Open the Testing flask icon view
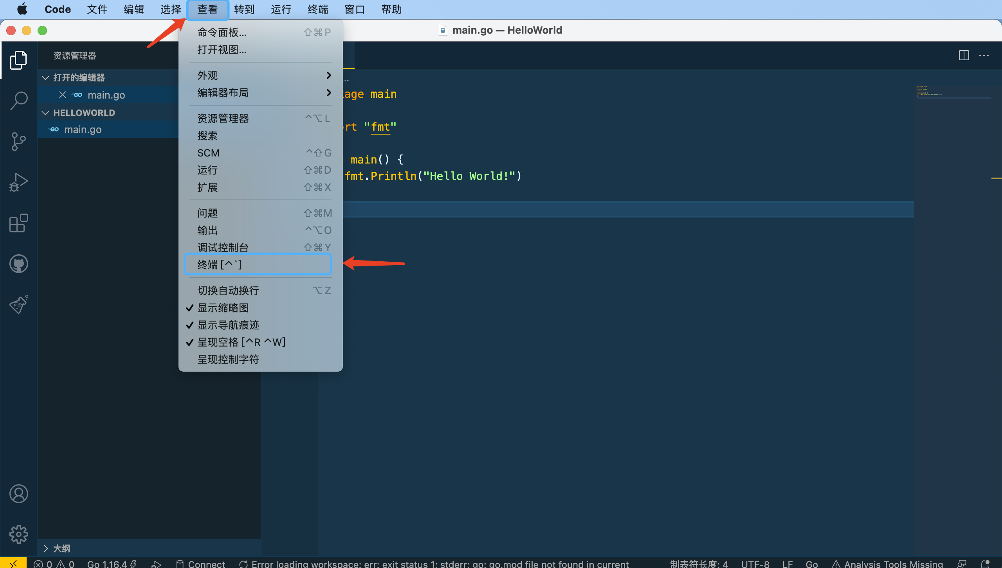Viewport: 1002px width, 568px height. coord(18,305)
